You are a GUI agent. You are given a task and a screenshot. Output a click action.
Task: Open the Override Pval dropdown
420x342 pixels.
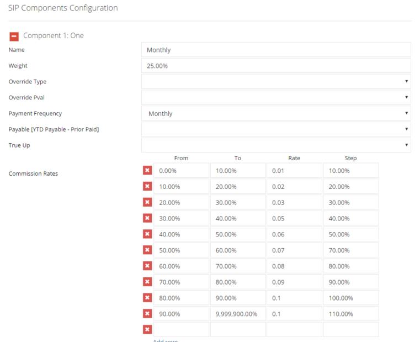276,97
